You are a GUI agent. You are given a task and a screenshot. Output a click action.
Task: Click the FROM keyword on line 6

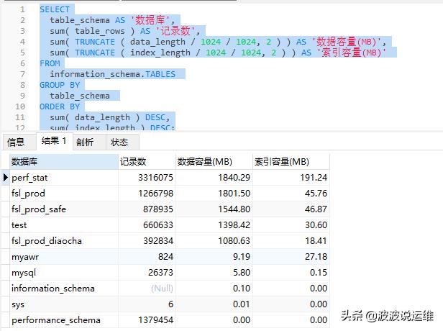click(x=50, y=63)
